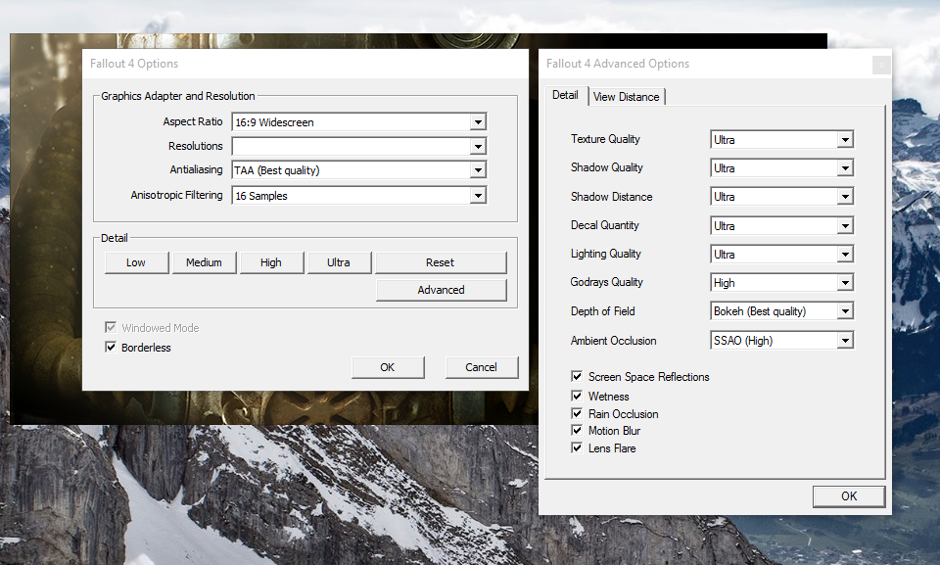This screenshot has width=940, height=565.
Task: Open the Advanced options button
Action: (442, 290)
